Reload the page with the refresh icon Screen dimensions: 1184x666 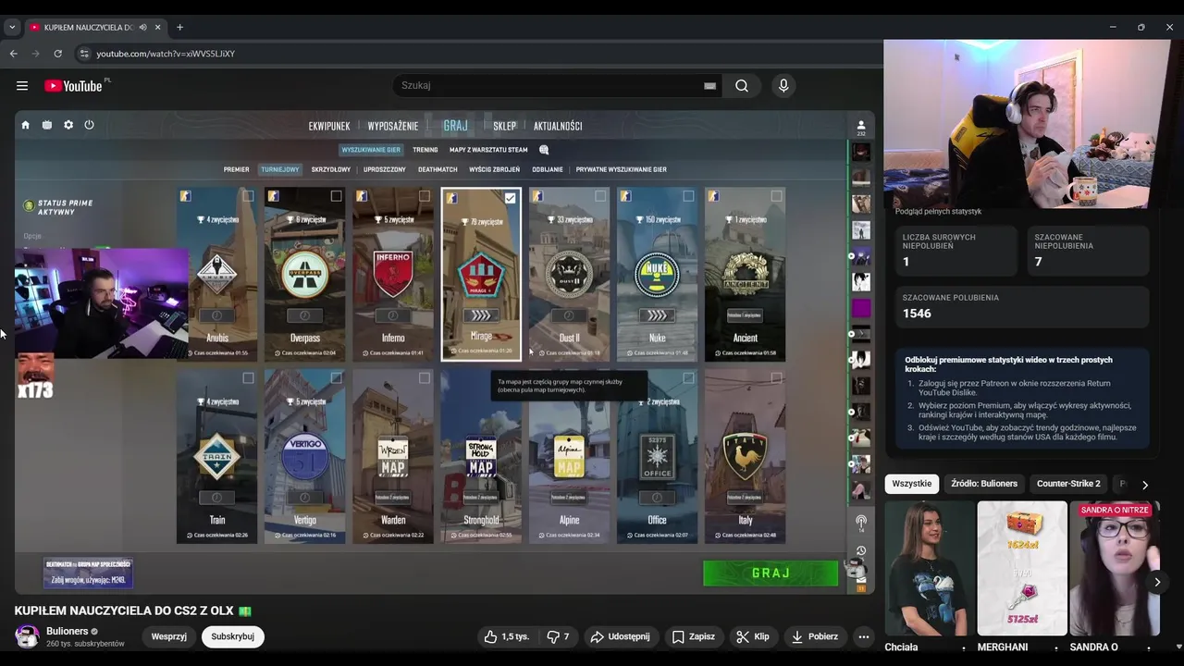pyautogui.click(x=57, y=54)
